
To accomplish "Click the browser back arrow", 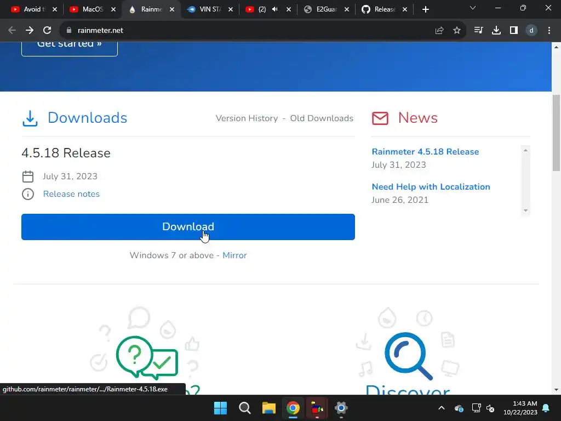I will click(12, 31).
